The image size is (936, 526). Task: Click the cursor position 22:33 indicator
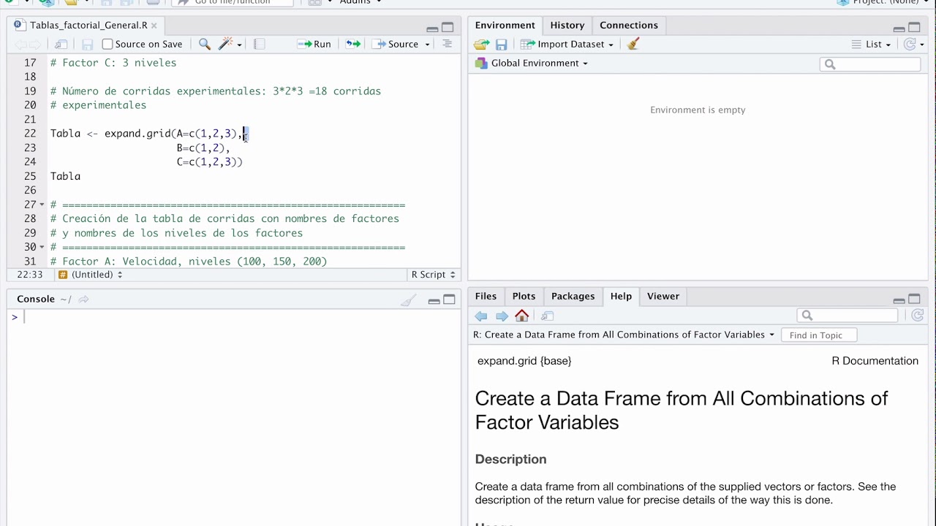[x=29, y=275]
